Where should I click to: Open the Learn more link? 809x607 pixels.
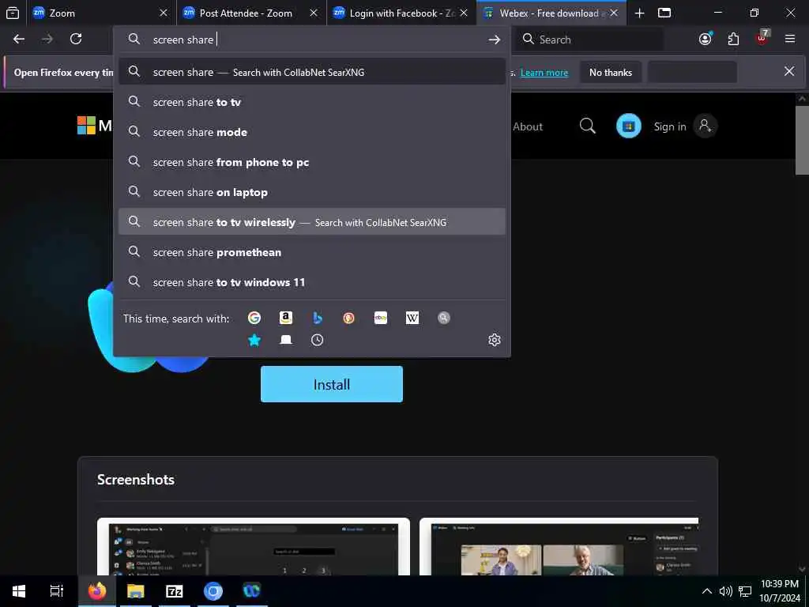[x=544, y=73]
